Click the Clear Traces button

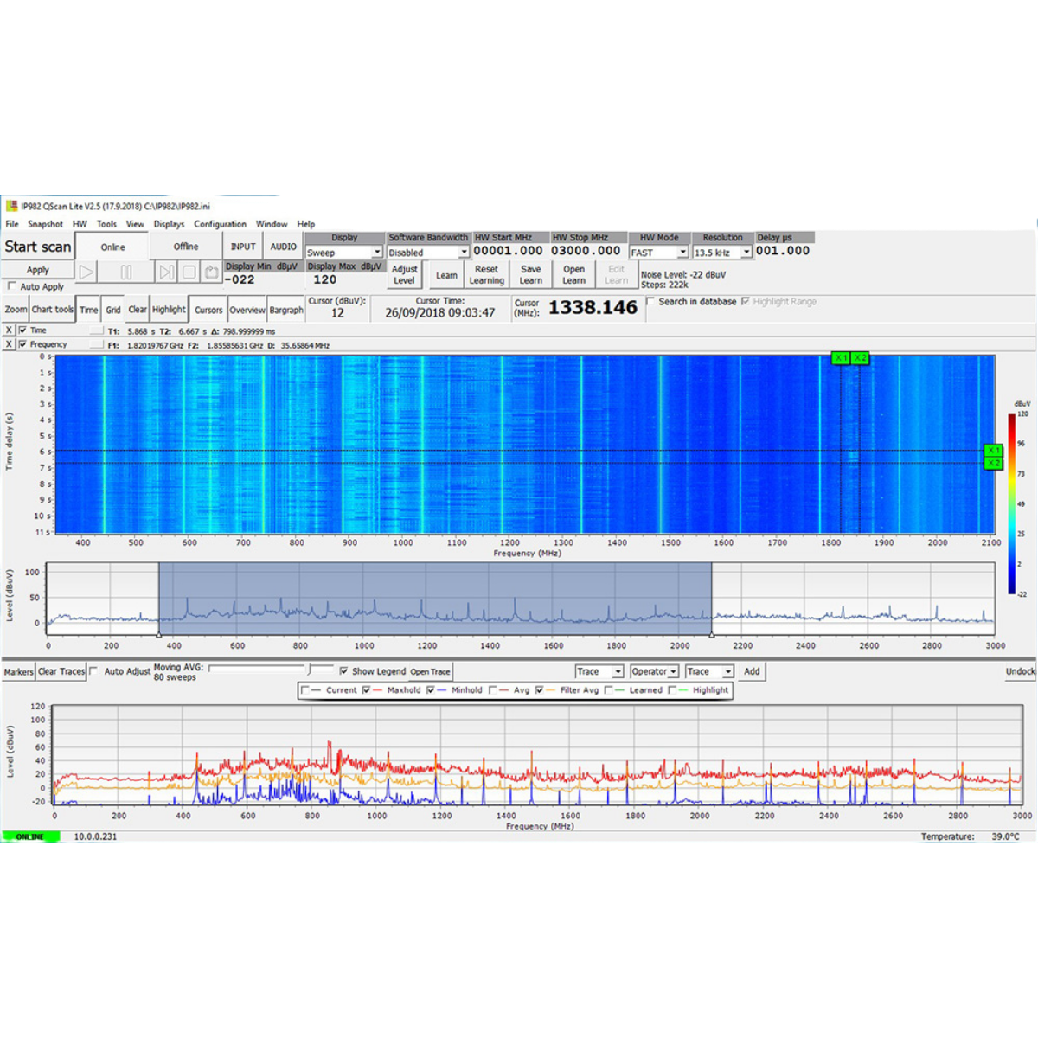tap(61, 671)
